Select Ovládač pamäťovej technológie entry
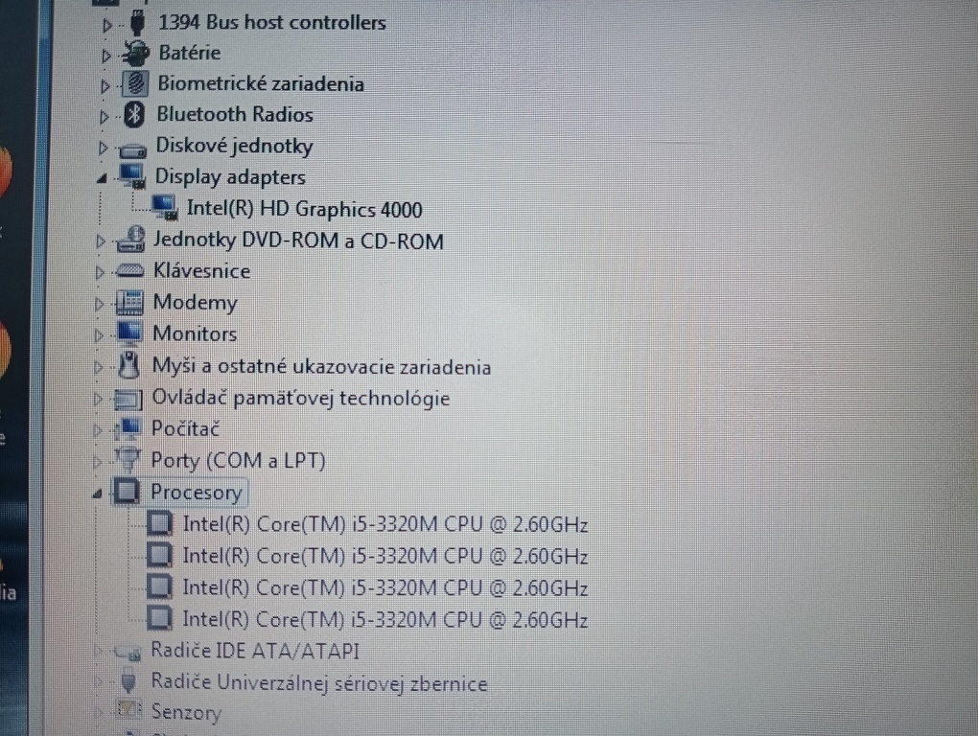Viewport: 978px width, 736px height. 301,398
